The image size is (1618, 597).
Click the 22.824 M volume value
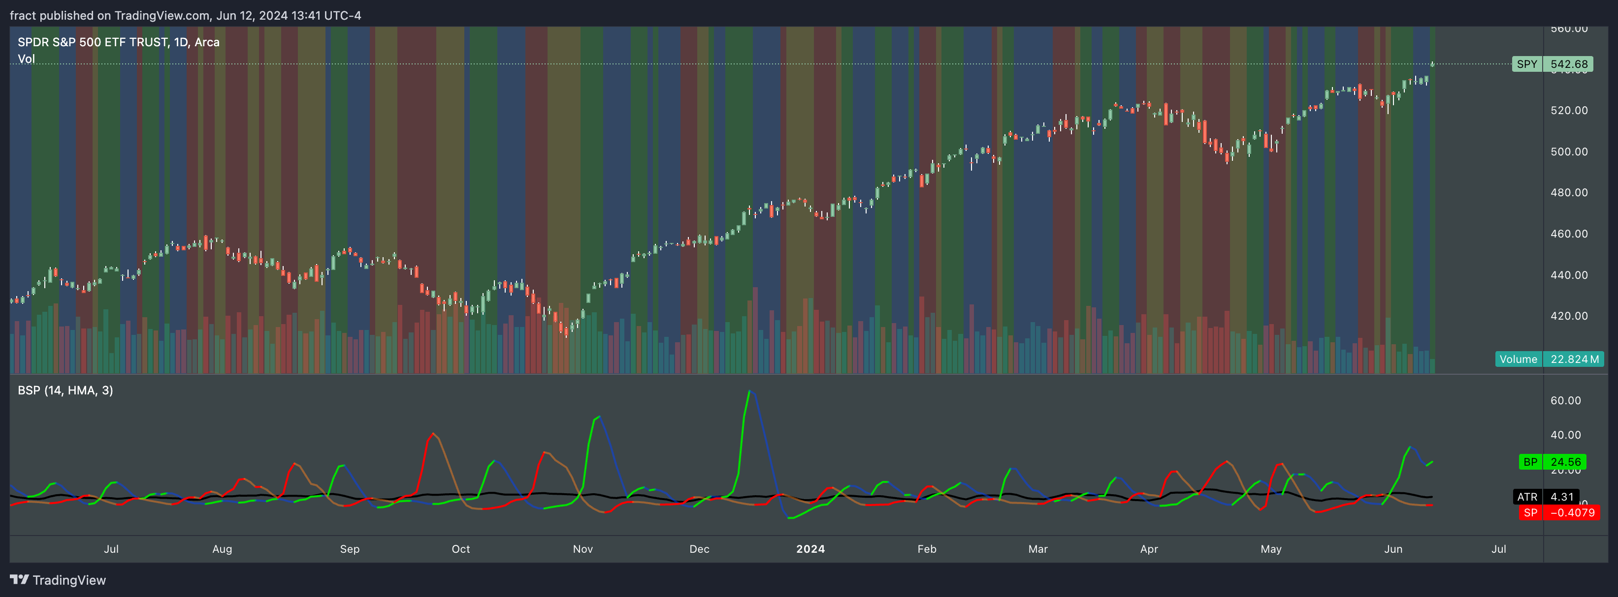(1574, 359)
